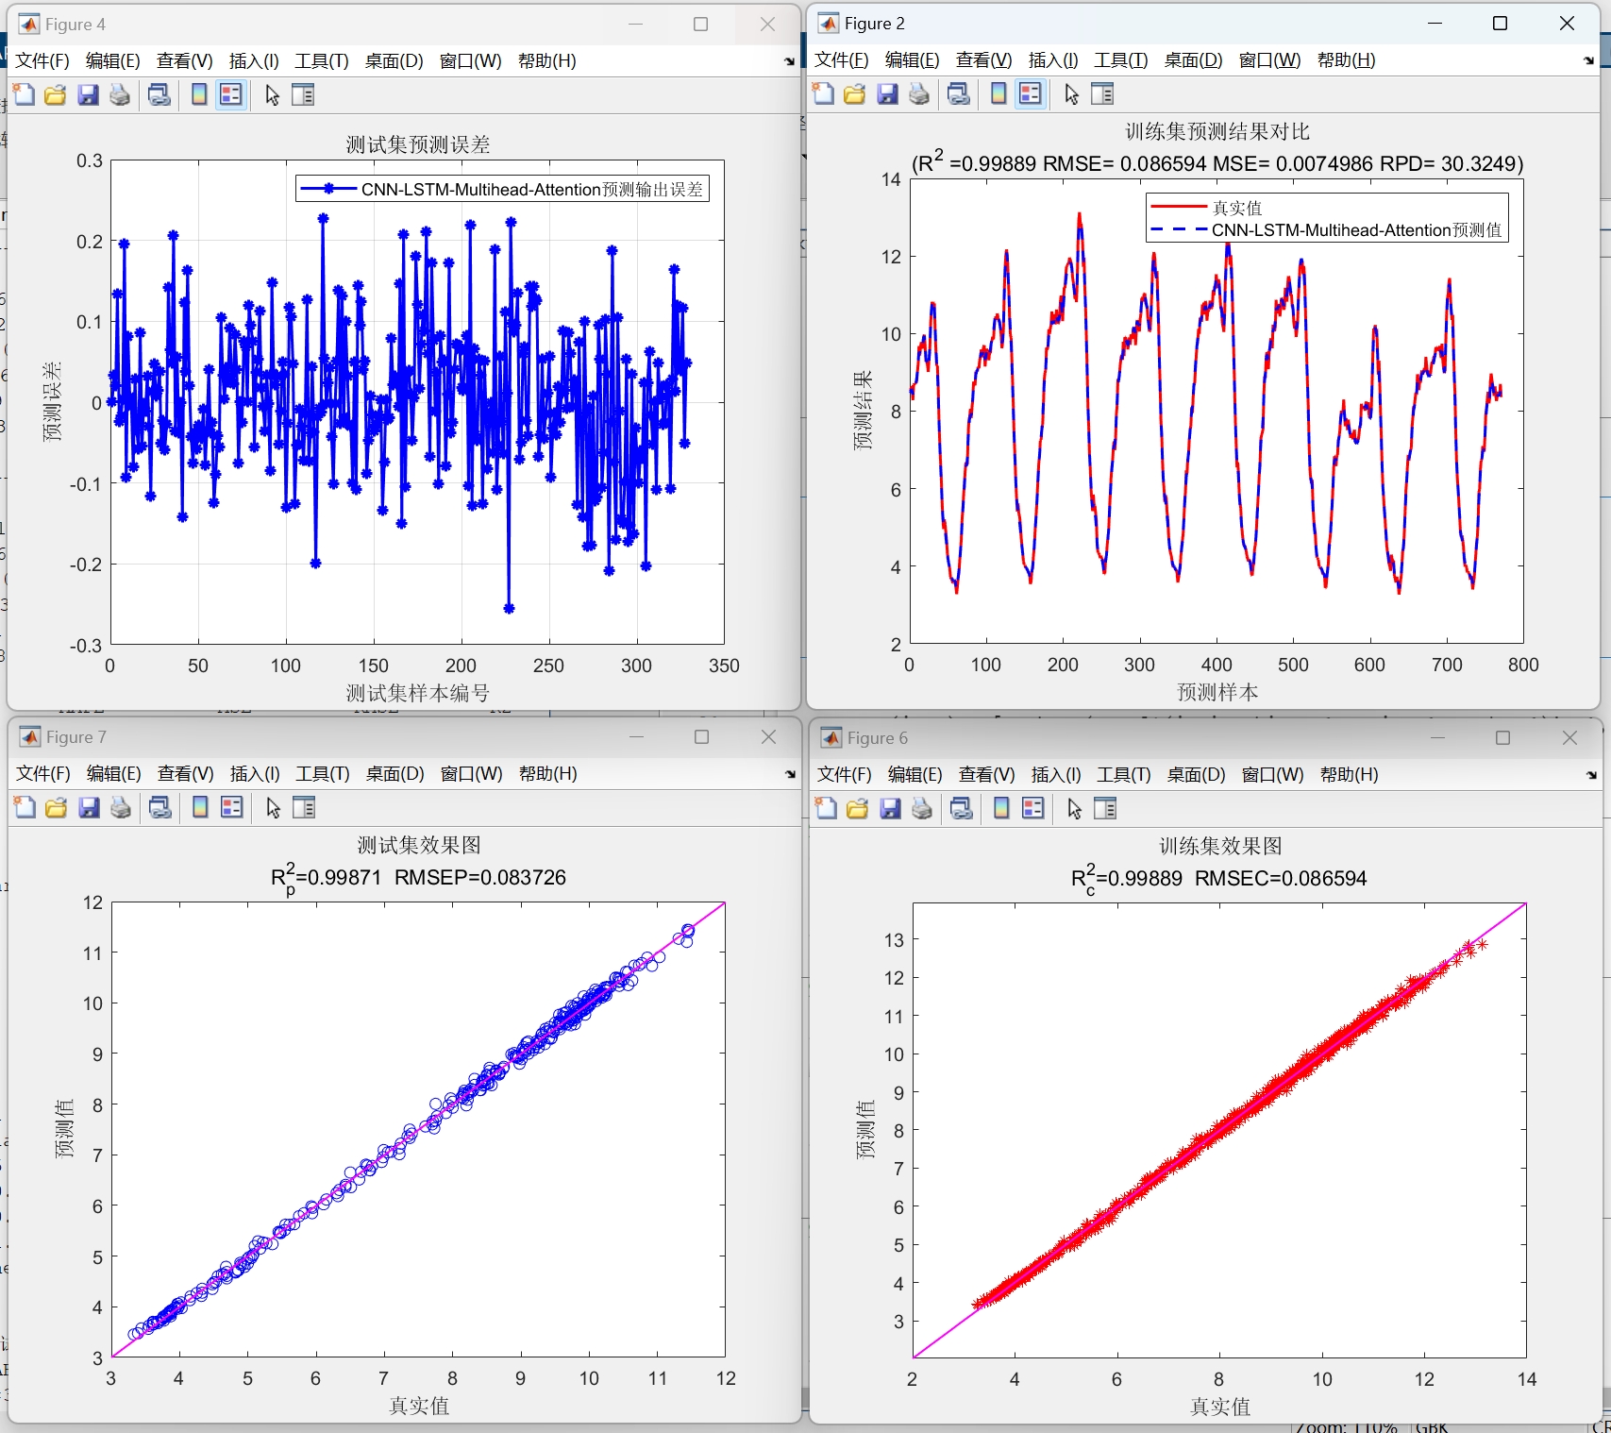Open the New Figure icon in Figure 4
Image resolution: width=1611 pixels, height=1433 pixels.
(24, 94)
